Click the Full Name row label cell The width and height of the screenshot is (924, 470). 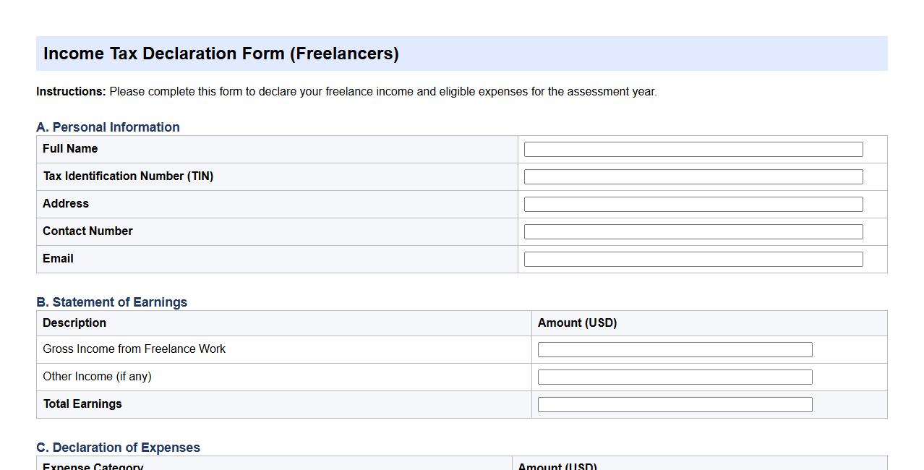tap(70, 149)
